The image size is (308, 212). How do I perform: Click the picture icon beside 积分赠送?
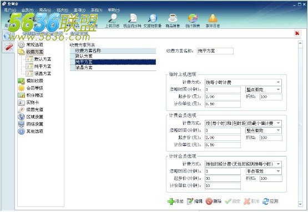[21, 95]
